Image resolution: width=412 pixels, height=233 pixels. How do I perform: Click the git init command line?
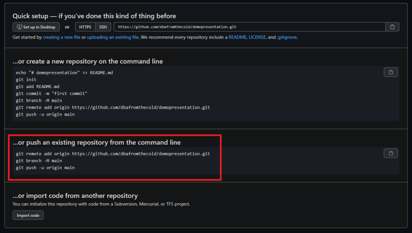tap(26, 80)
